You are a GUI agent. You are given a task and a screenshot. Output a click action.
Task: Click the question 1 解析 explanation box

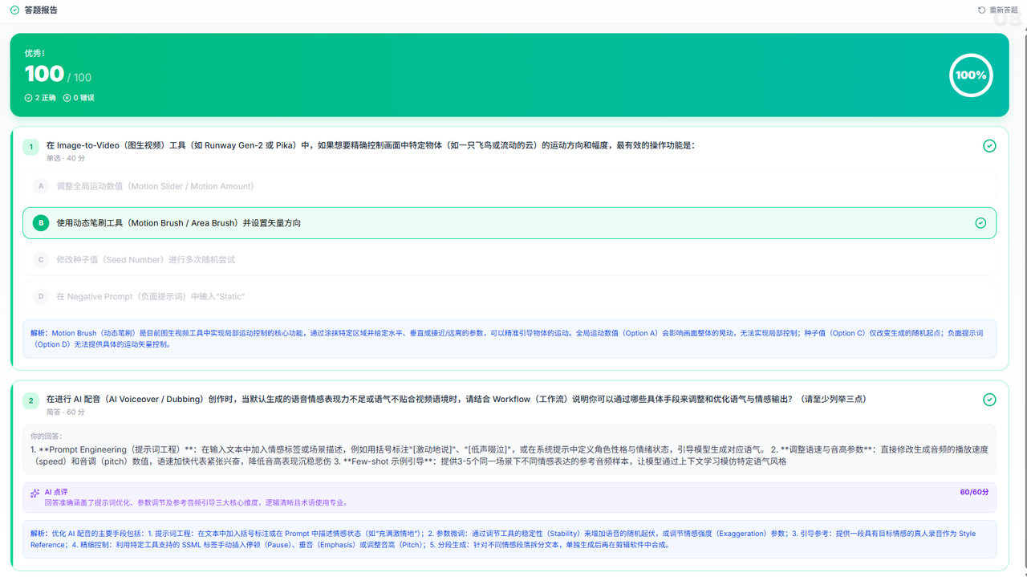[509, 339]
